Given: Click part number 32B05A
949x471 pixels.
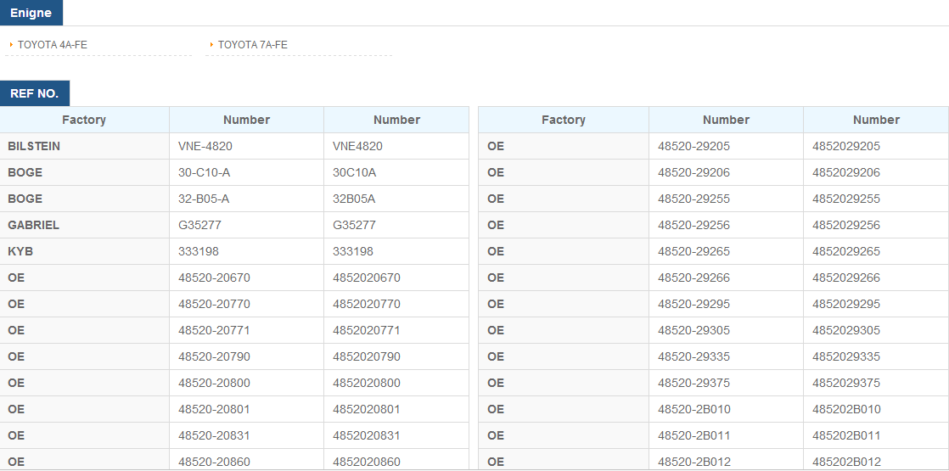Looking at the screenshot, I should pos(354,199).
